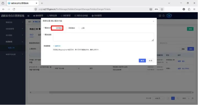Click the 首页 breadcrumb tab

30,22
